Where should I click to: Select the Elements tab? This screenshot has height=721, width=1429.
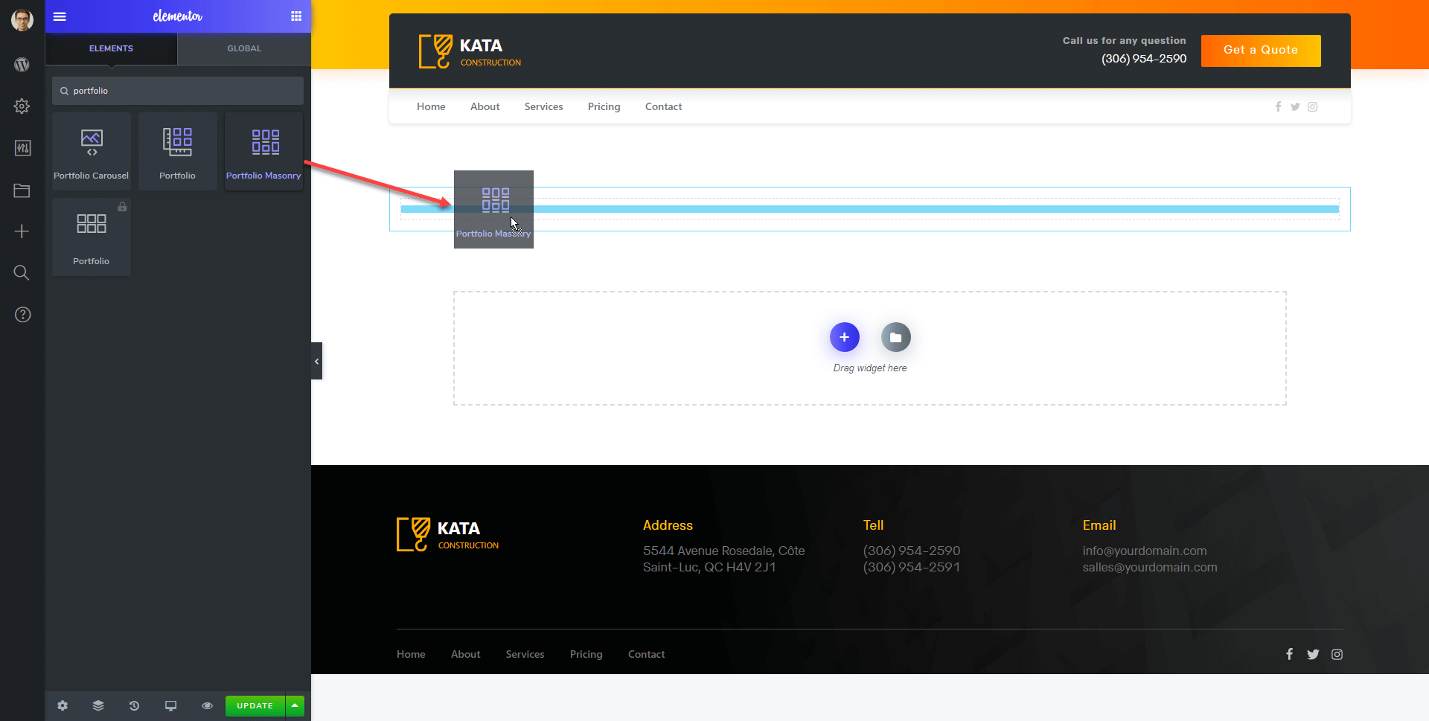[111, 48]
